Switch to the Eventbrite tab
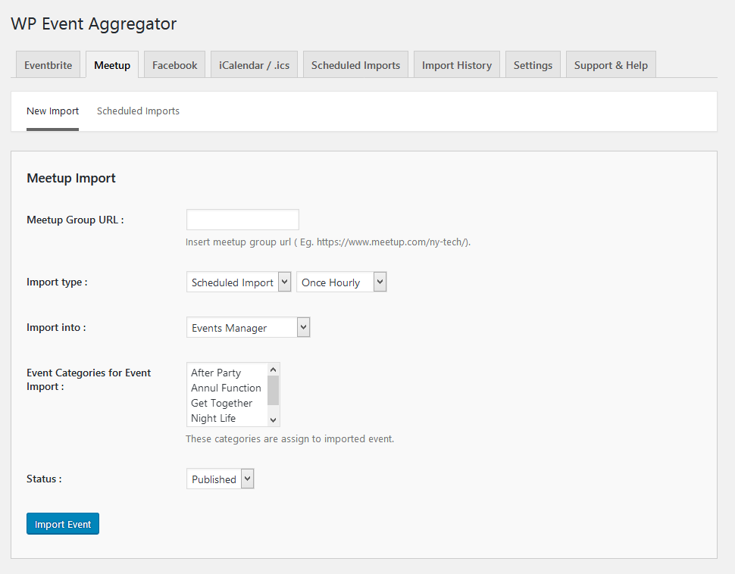This screenshot has height=574, width=735. pyautogui.click(x=48, y=65)
